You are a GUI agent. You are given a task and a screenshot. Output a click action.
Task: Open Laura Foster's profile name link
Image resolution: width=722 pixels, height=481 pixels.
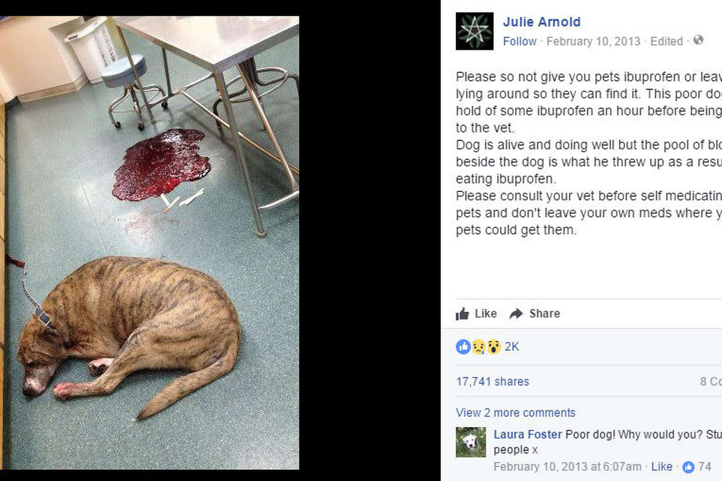coord(527,435)
